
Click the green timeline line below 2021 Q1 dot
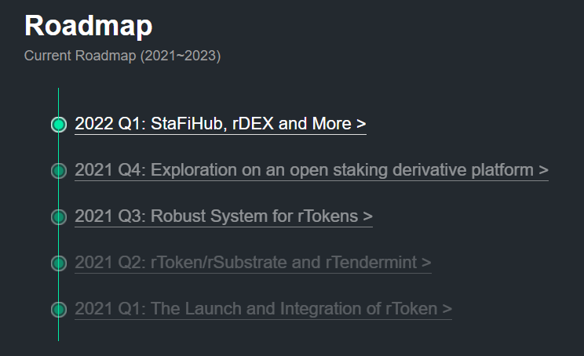(58, 329)
